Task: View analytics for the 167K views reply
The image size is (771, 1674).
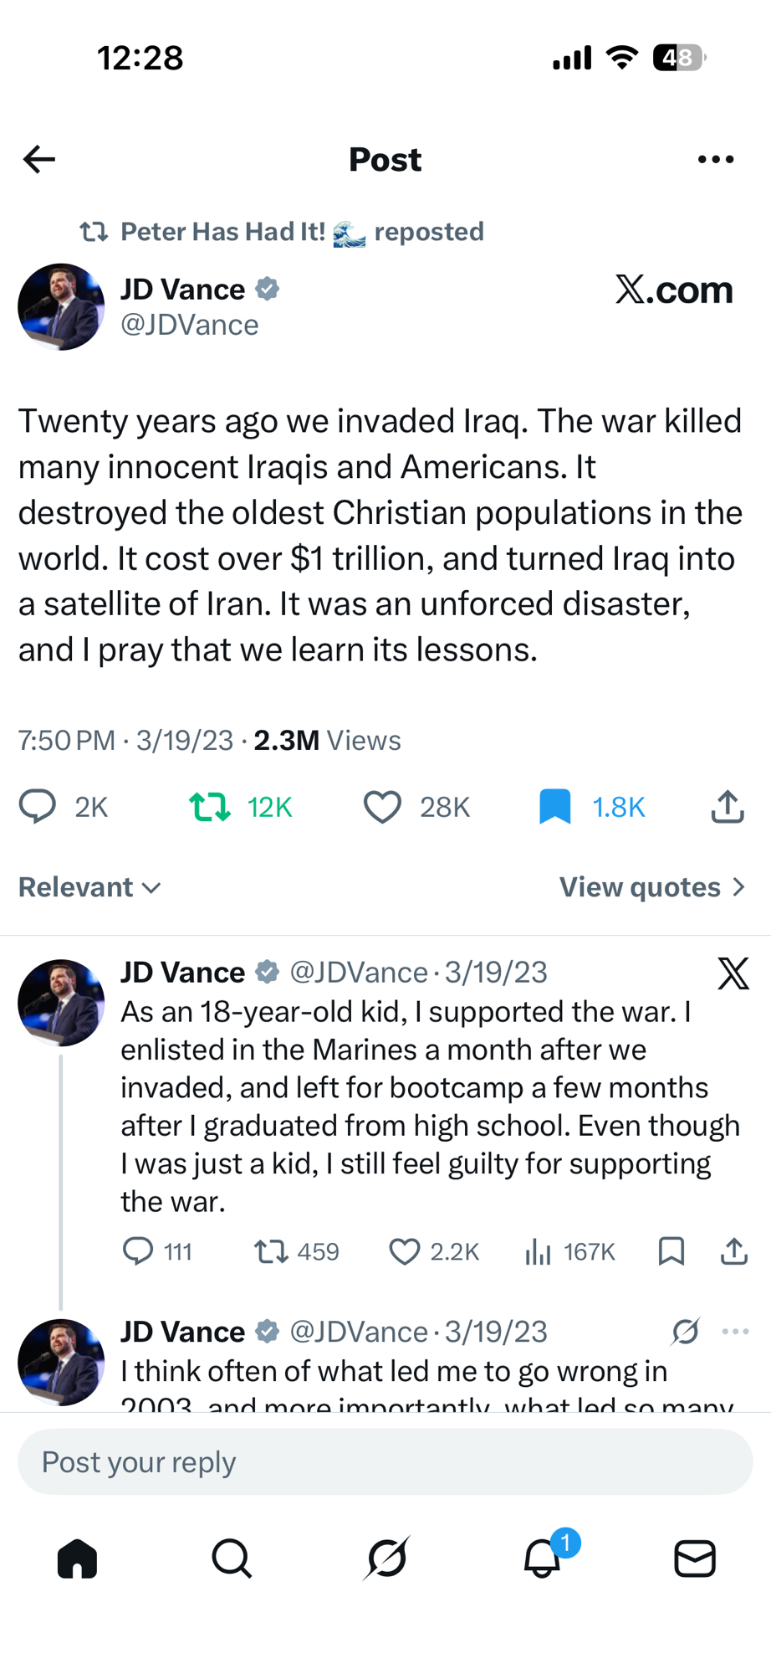Action: point(539,1251)
